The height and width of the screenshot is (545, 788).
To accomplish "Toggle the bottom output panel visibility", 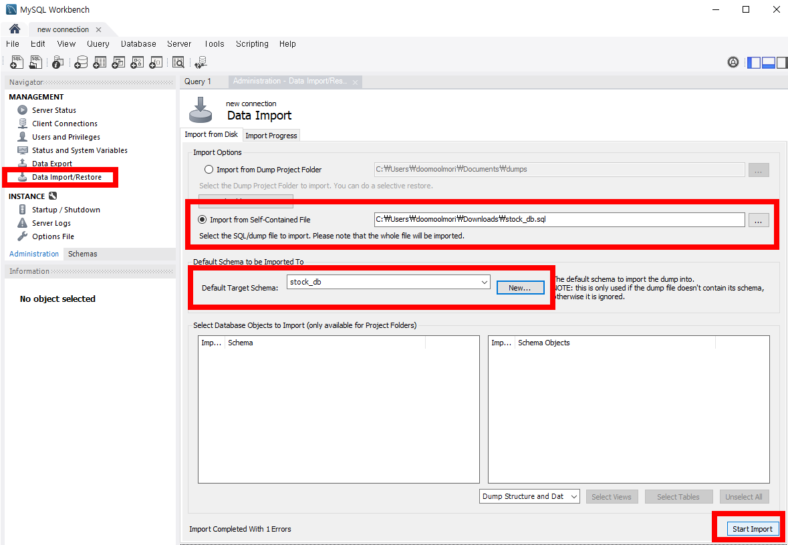I will click(768, 62).
